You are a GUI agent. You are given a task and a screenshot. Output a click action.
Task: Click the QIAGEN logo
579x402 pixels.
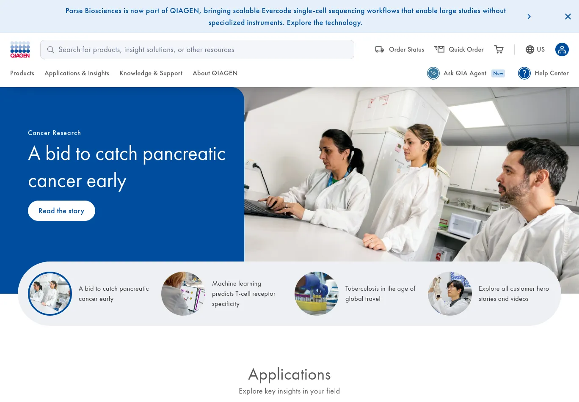(x=20, y=50)
